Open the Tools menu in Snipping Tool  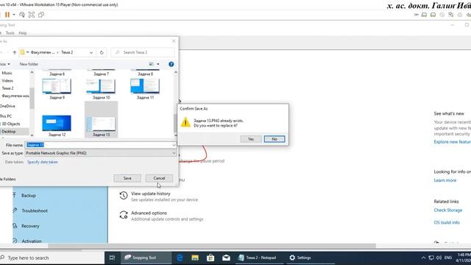pos(10,33)
